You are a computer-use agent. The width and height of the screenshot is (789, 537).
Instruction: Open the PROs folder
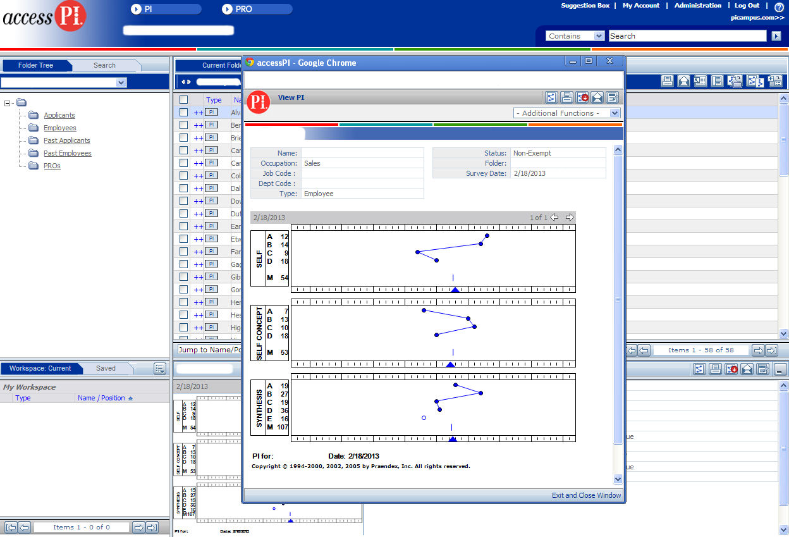click(x=52, y=166)
